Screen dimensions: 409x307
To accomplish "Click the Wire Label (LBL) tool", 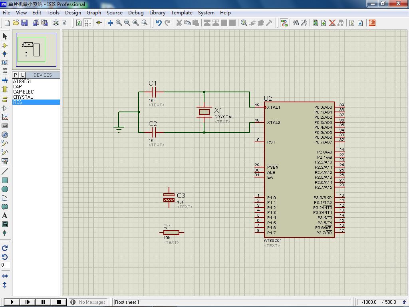I will point(5,62).
